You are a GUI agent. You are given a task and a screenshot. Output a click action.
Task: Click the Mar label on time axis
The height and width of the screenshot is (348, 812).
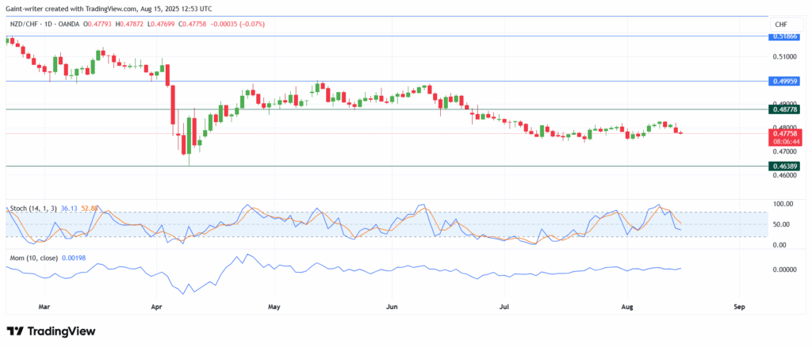[45, 307]
